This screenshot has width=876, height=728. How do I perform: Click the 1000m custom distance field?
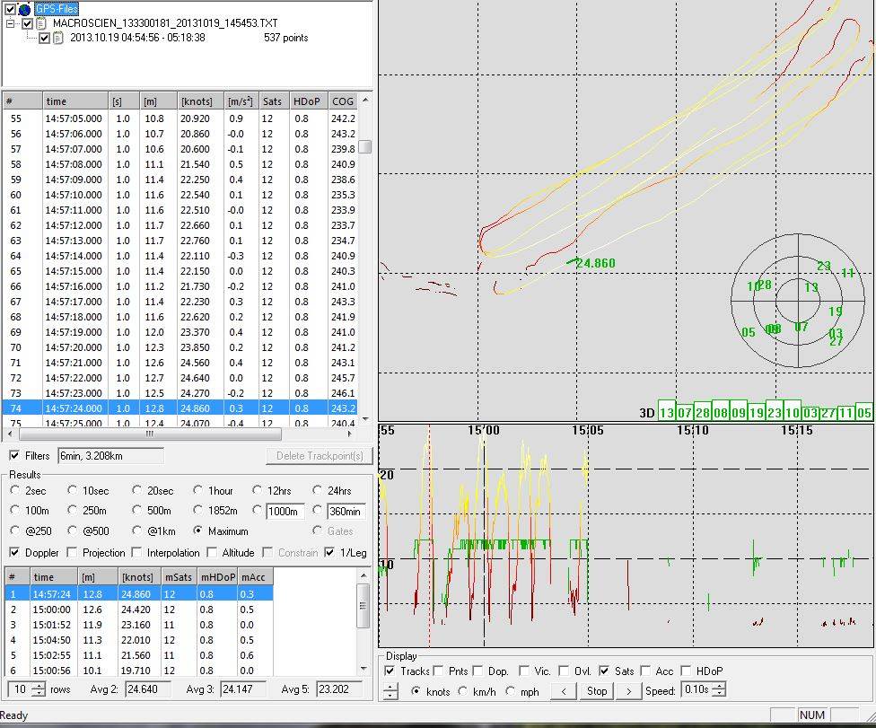pyautogui.click(x=284, y=512)
